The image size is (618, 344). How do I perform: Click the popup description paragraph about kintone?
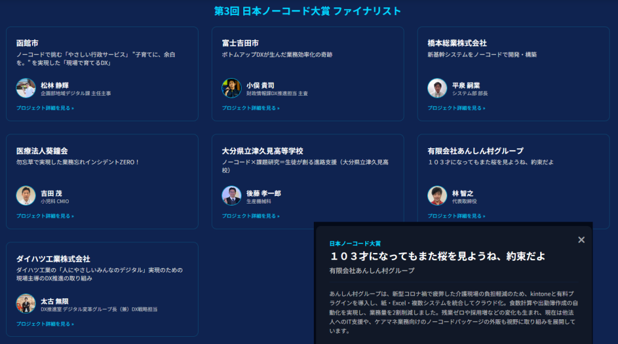(454, 312)
